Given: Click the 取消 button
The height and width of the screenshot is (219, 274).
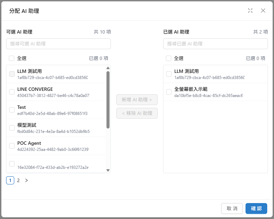Looking at the screenshot, I should pos(232,208).
